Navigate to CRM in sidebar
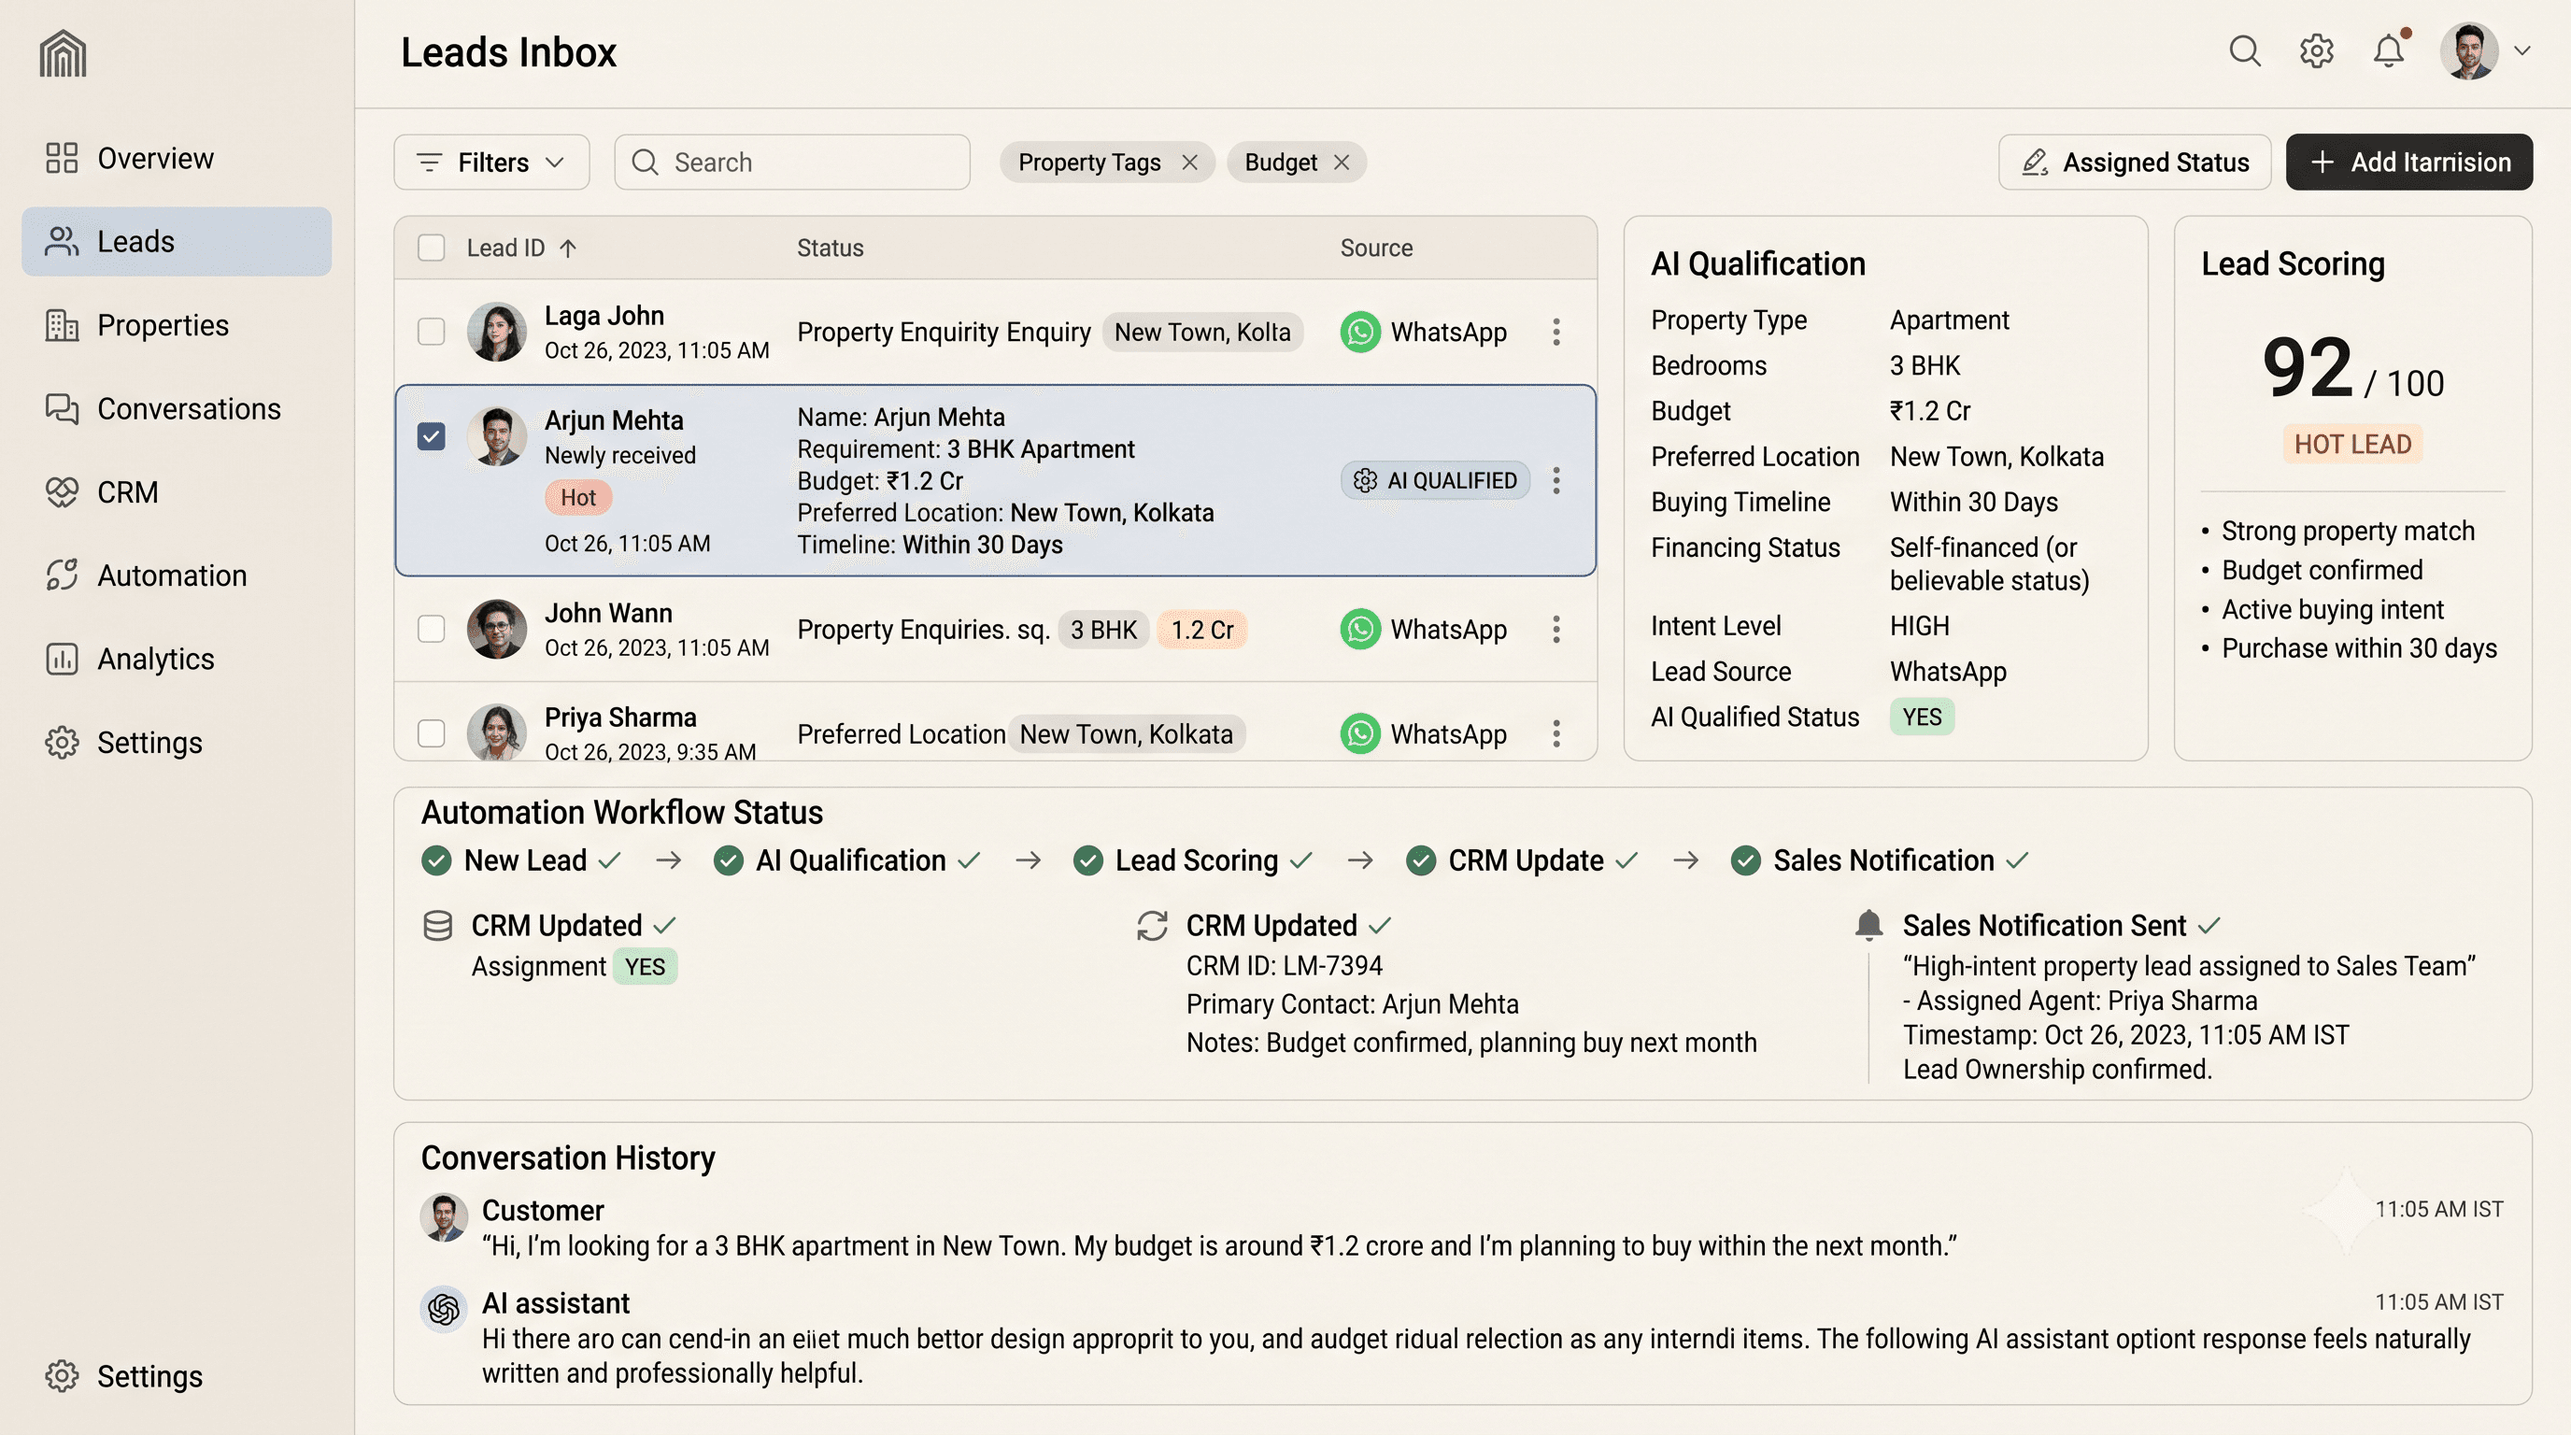 [x=177, y=492]
